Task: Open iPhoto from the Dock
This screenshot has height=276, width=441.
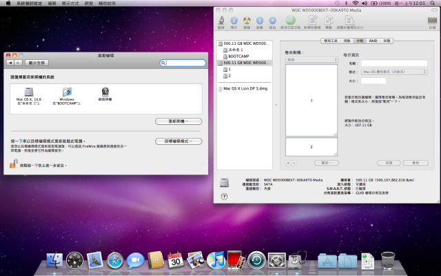Action: pyautogui.click(x=196, y=260)
